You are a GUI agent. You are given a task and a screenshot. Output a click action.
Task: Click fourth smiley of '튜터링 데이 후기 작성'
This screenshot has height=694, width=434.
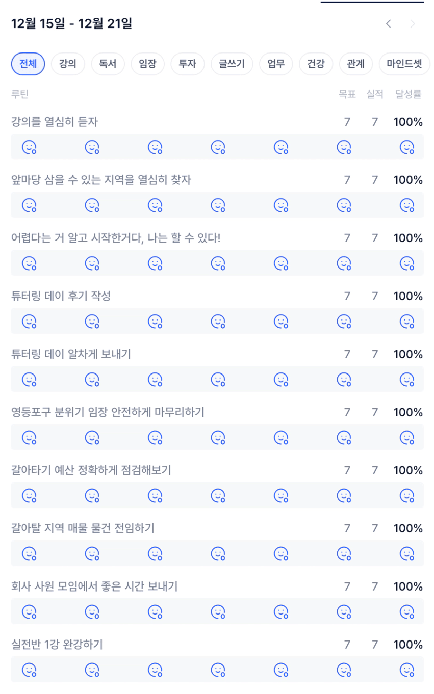tap(218, 322)
